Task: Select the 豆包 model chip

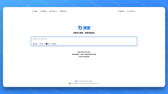Action: [x=35, y=44]
